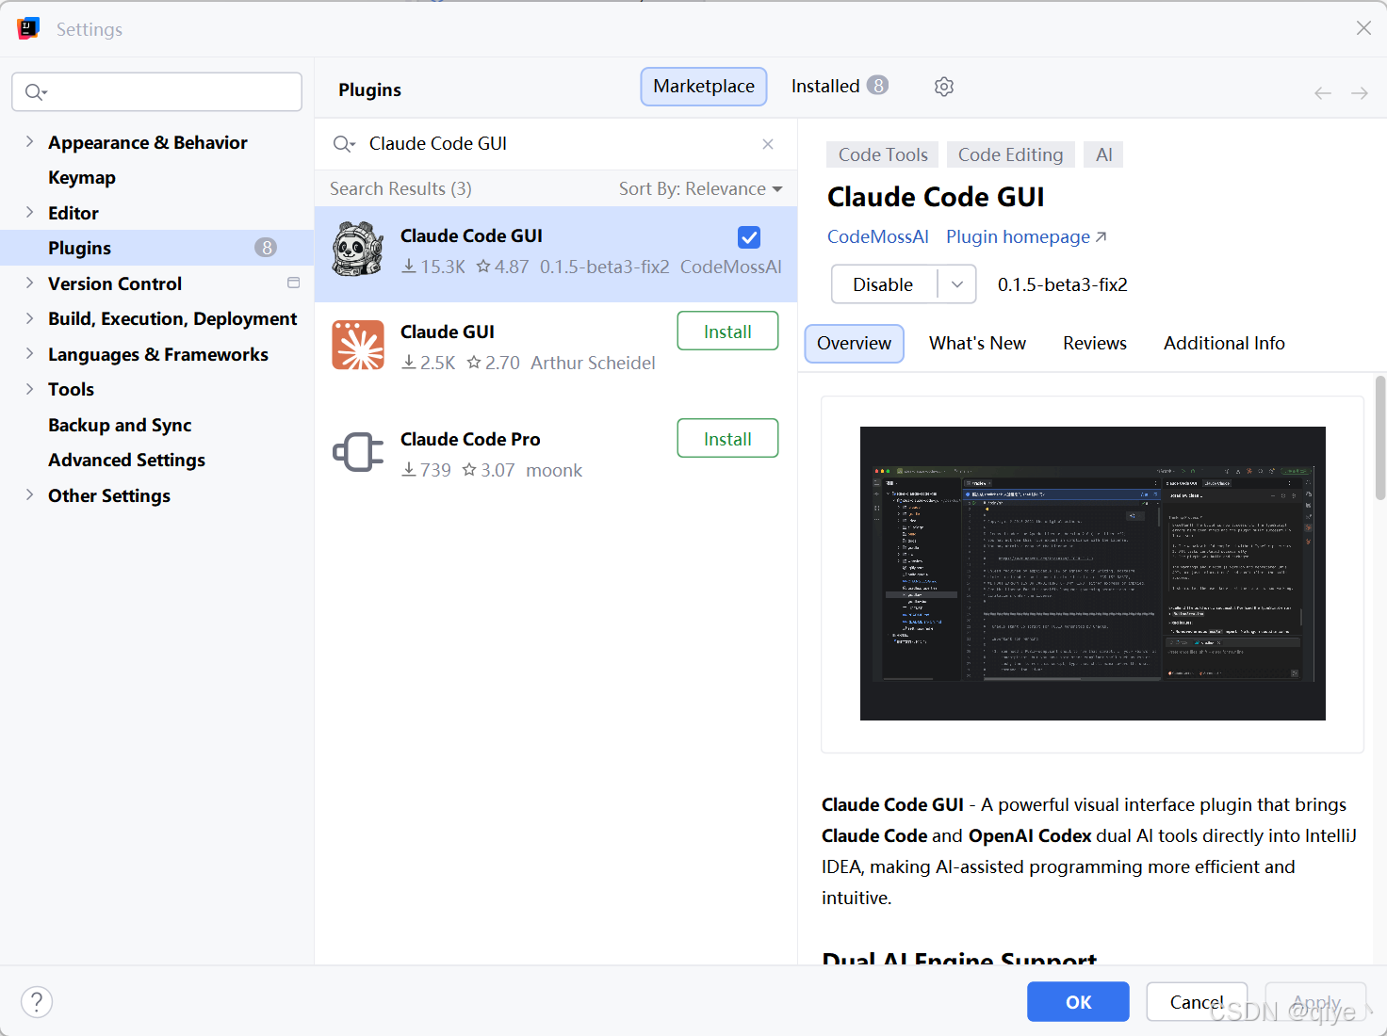This screenshot has width=1387, height=1036.
Task: Clear the plugin search text
Action: click(x=768, y=144)
